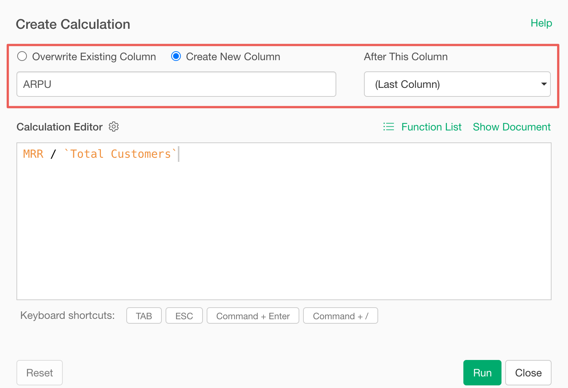Select Create New Column radio button
Image resolution: width=568 pixels, height=388 pixels.
click(176, 56)
